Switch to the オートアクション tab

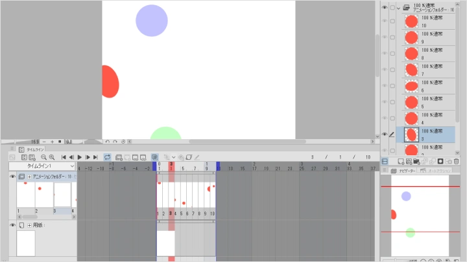pos(436,171)
